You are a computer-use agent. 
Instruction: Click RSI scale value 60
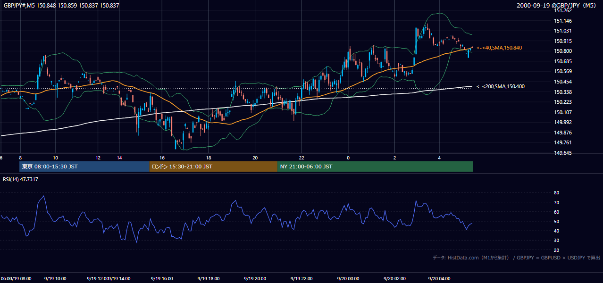click(x=556, y=212)
